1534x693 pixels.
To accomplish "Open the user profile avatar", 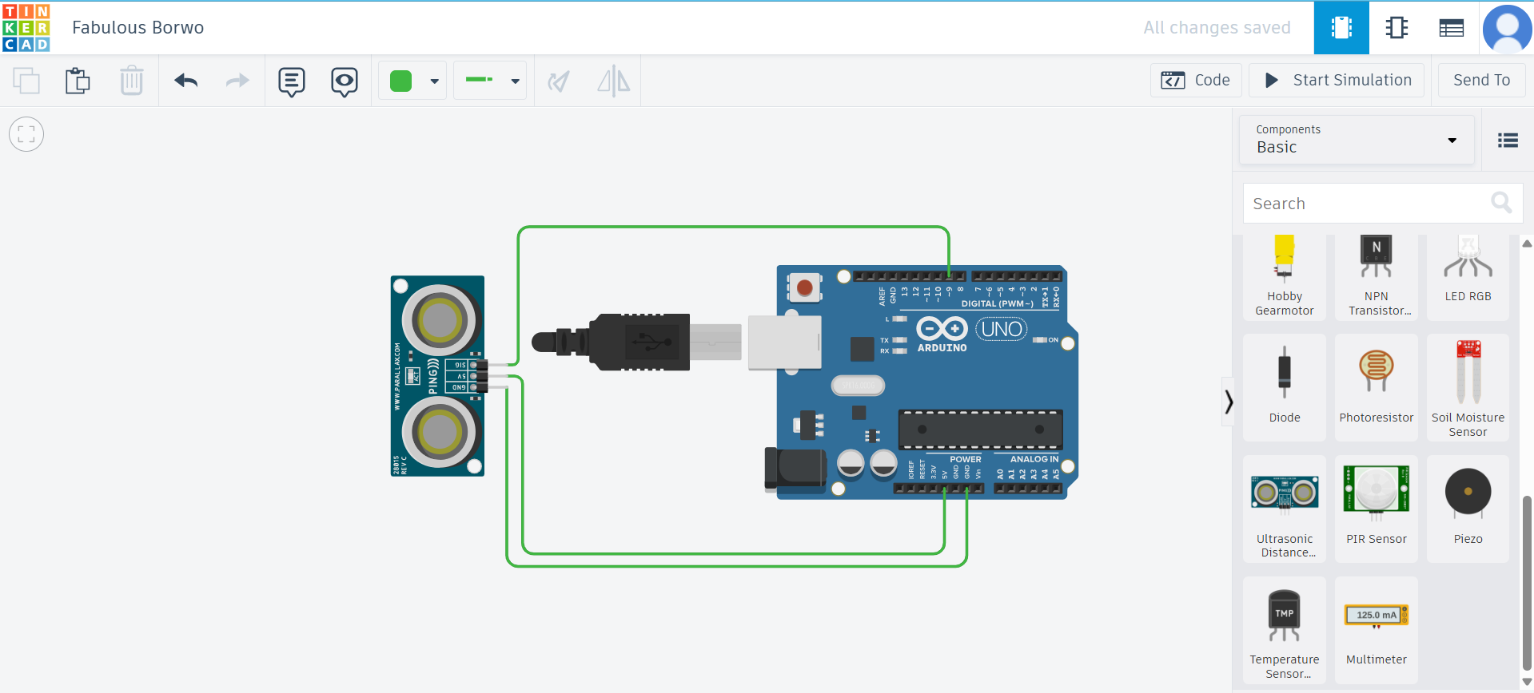I will pos(1507,28).
